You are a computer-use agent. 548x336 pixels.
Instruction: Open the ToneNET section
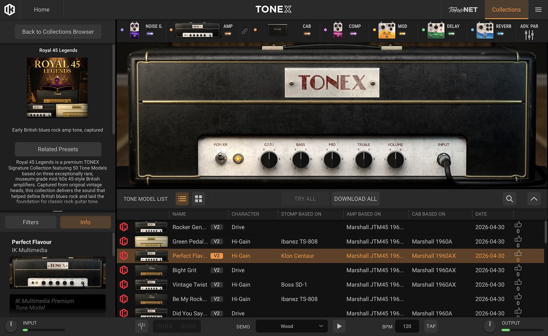463,10
